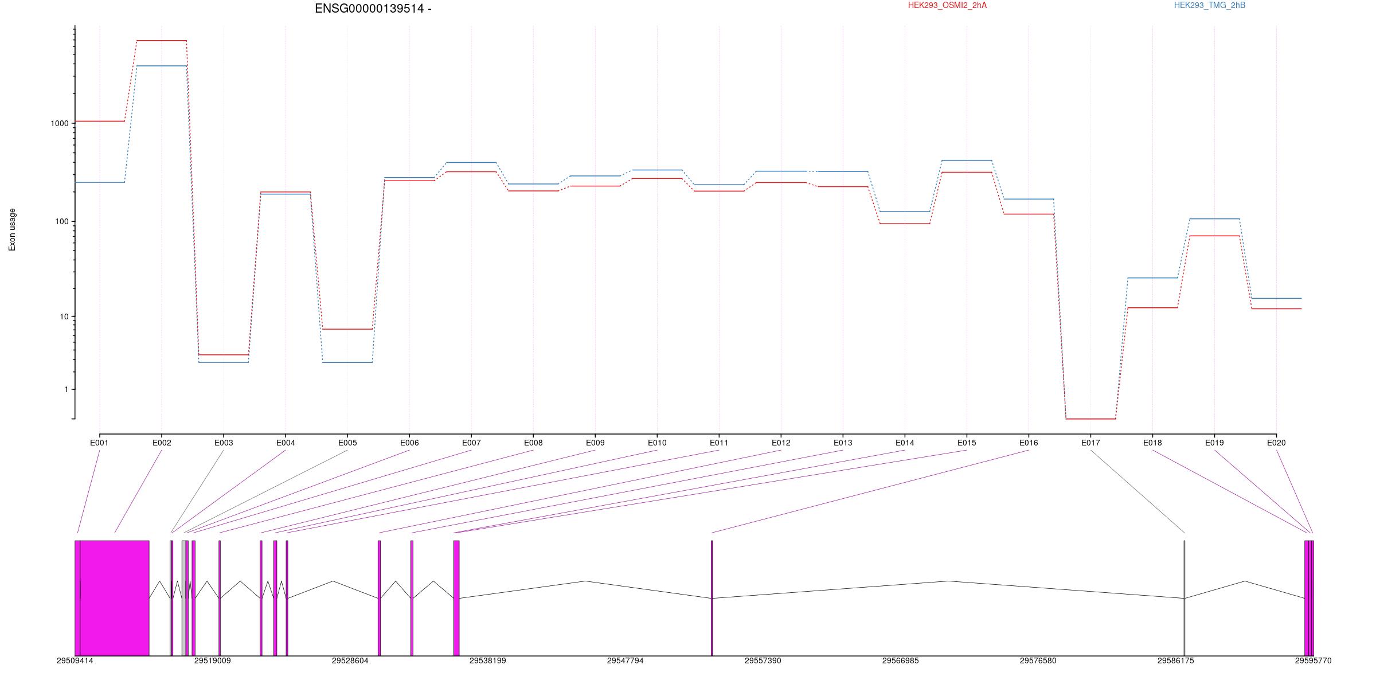Click the E005 exon label
Screen dimensions: 1376x688
point(347,443)
